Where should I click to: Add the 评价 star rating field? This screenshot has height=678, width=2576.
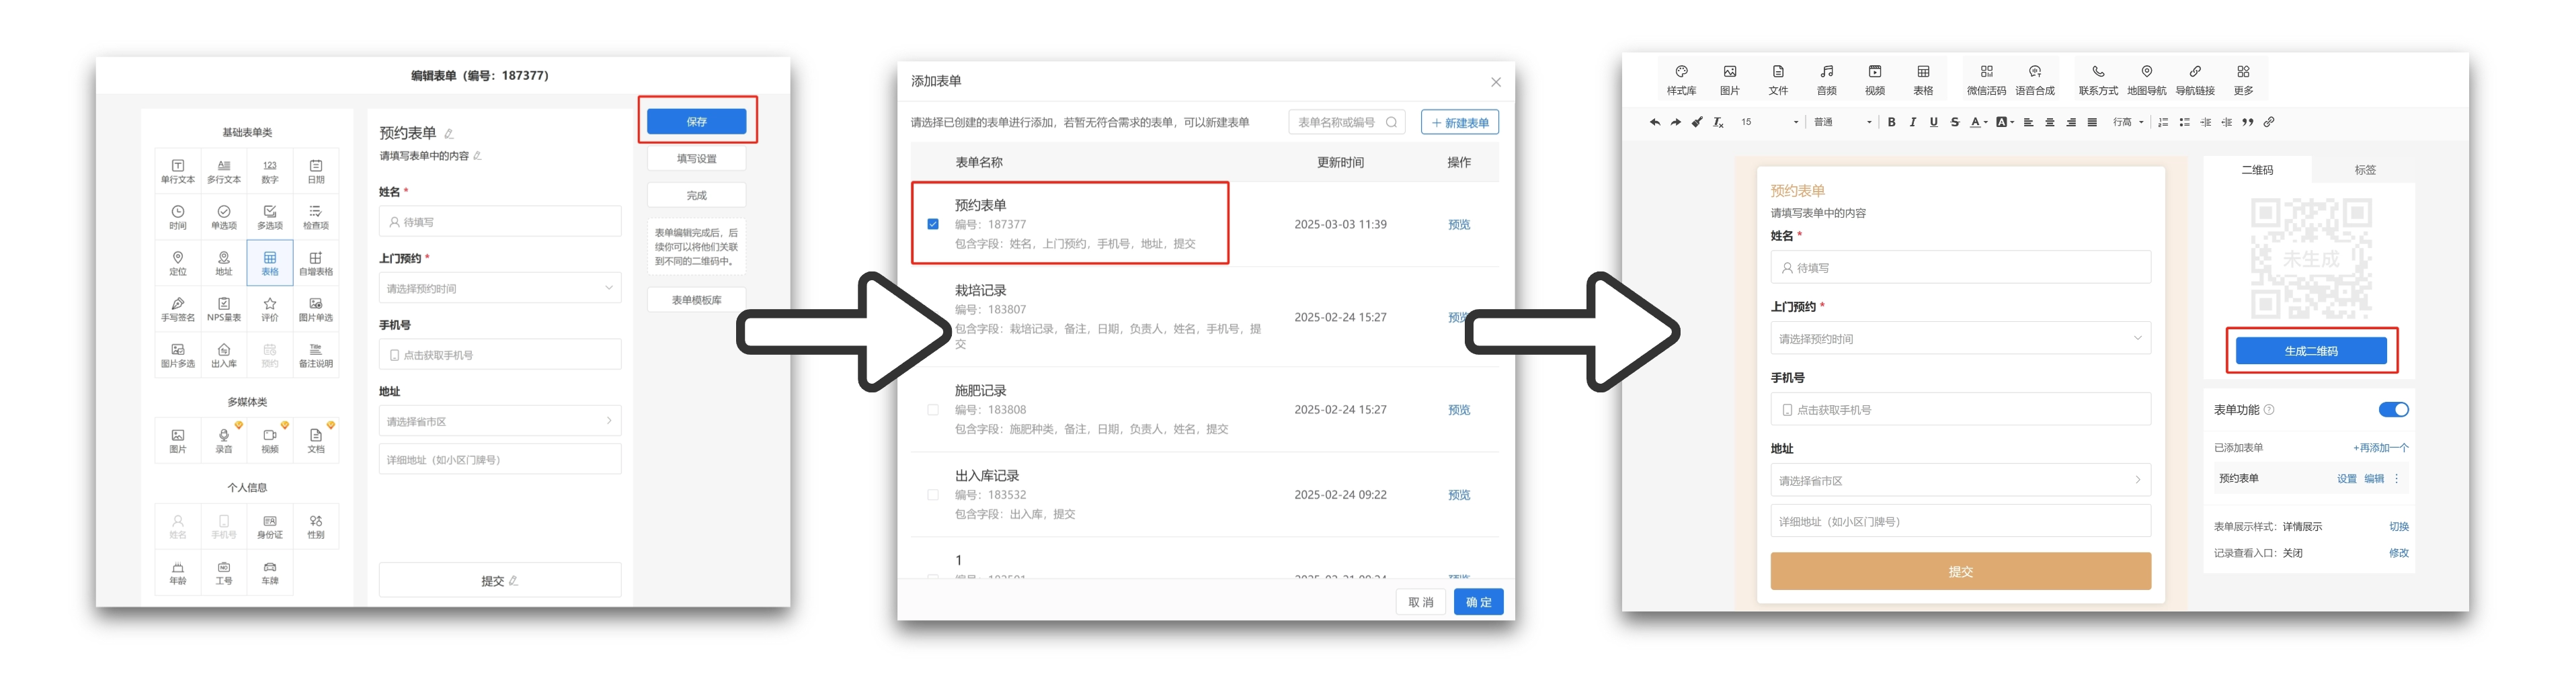click(x=270, y=309)
